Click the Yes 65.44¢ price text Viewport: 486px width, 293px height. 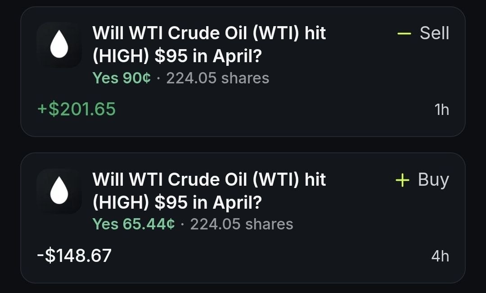134,224
